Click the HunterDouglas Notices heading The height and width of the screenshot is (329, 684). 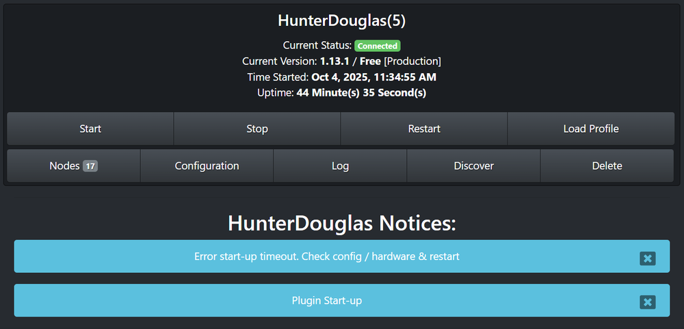pos(341,223)
